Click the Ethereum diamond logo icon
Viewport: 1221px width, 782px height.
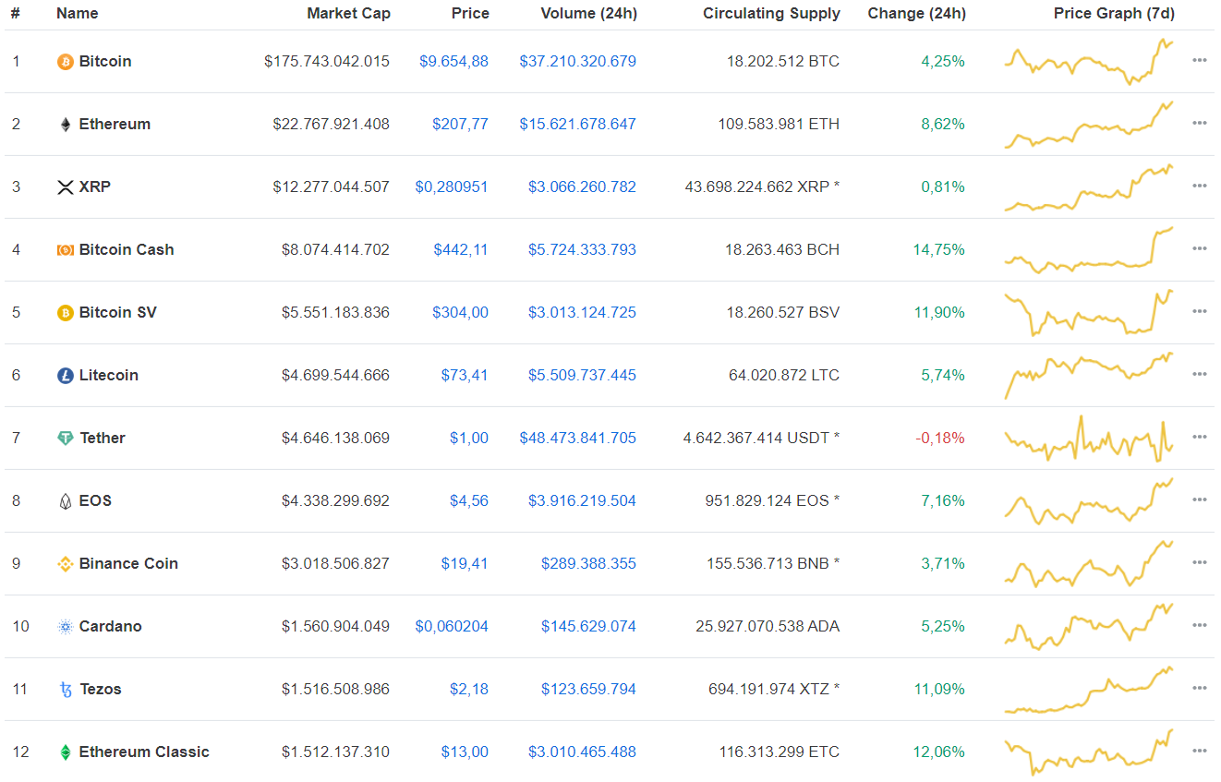tap(66, 125)
